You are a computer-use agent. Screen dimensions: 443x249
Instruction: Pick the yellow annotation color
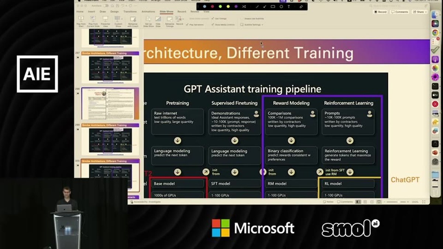pyautogui.click(x=228, y=6)
